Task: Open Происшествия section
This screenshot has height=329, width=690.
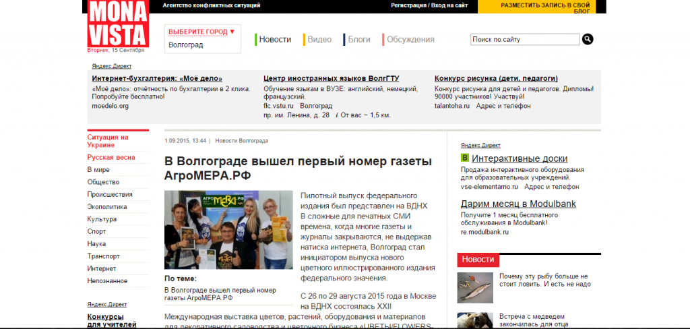Action: coord(110,194)
